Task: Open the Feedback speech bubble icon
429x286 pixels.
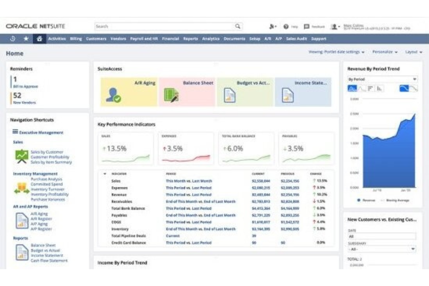Action: click(x=306, y=27)
